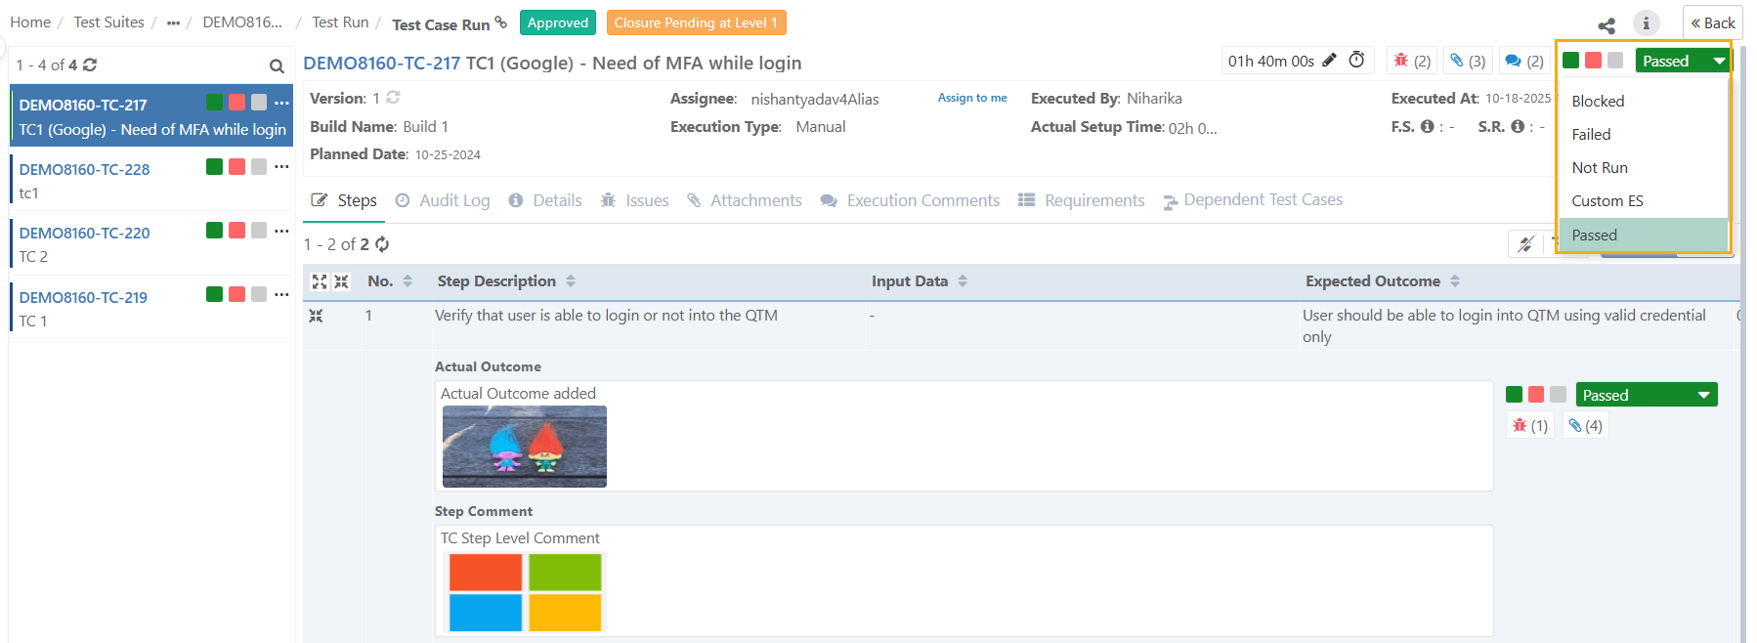
Task: Open the Actual Outcome trolls image thumbnail
Action: coord(525,447)
